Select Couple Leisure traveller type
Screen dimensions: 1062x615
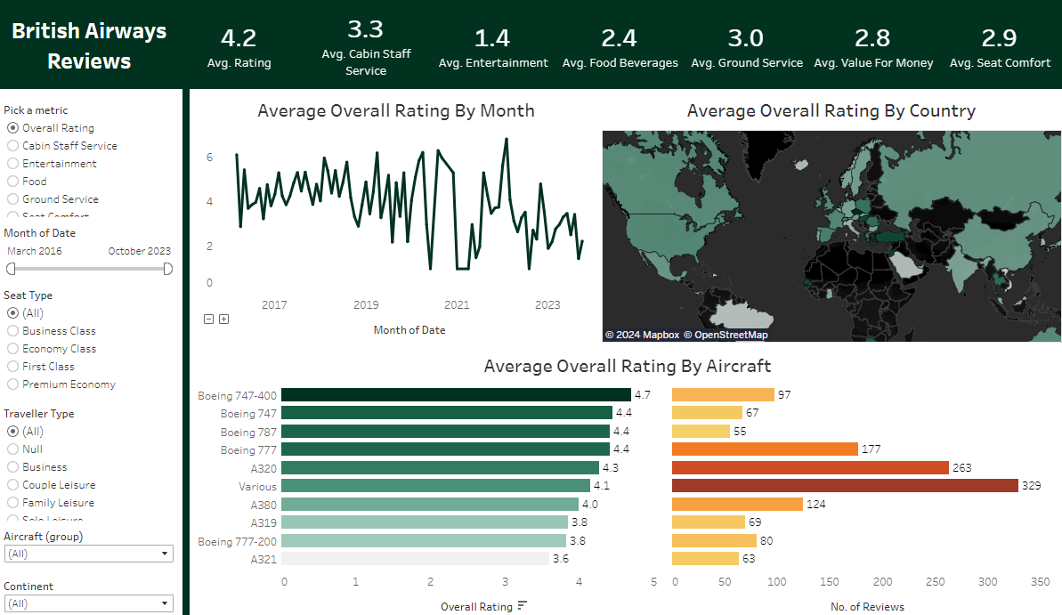[12, 485]
